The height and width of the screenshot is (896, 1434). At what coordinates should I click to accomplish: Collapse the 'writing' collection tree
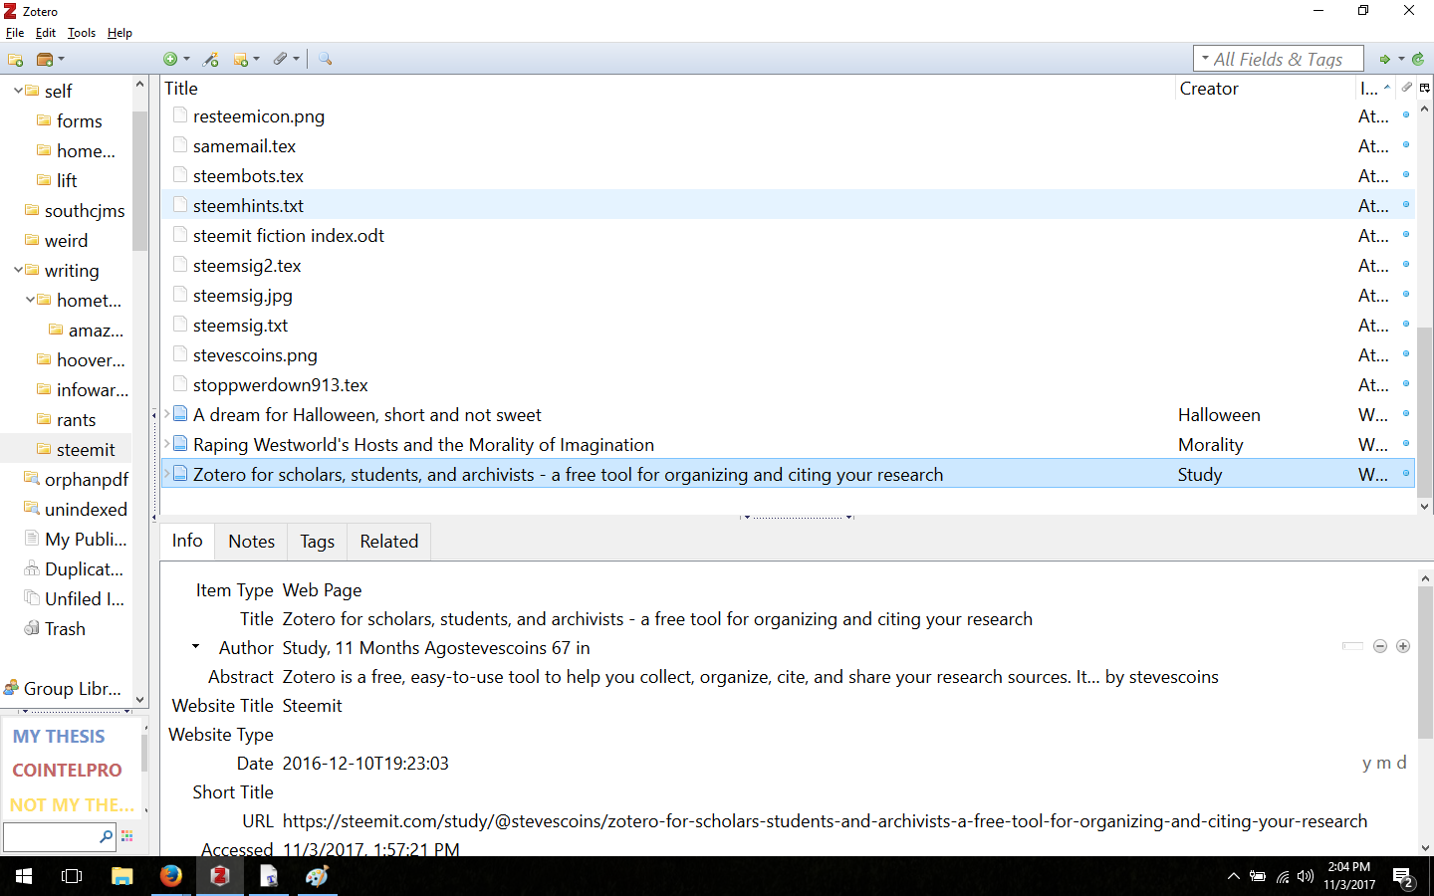point(18,270)
